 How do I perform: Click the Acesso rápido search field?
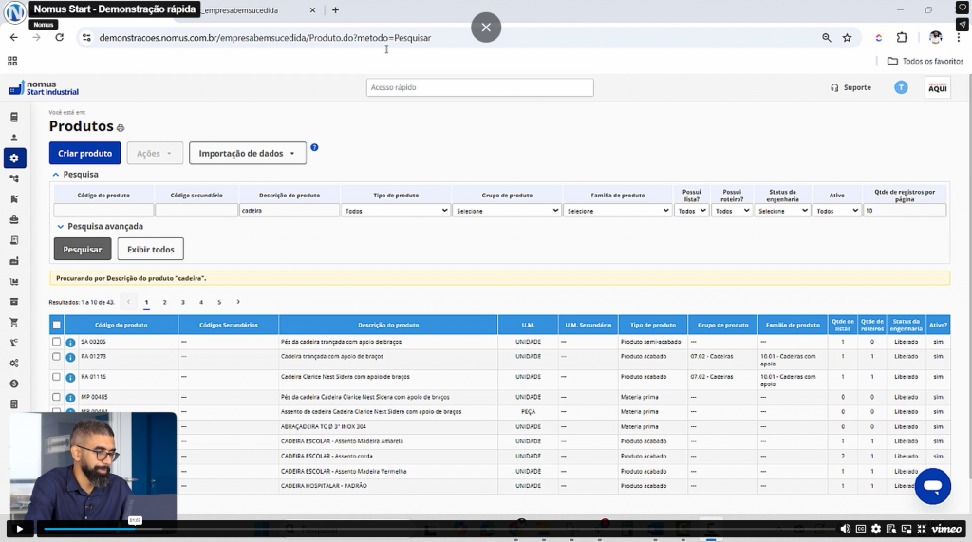coord(479,87)
